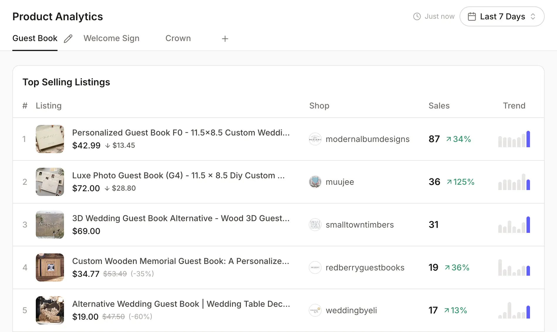The height and width of the screenshot is (332, 557).
Task: Click the 3D Wedding Guest Book thumbnail
Action: 50,225
